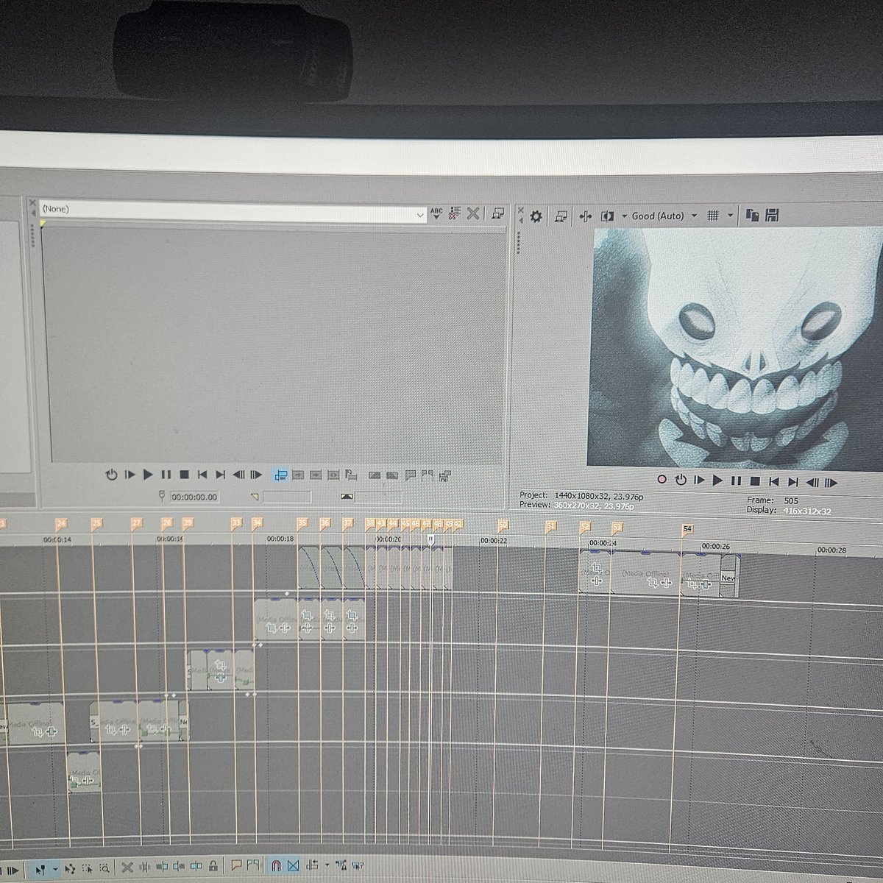Toggle overlays grid icon in preview
This screenshot has height=883, width=883.
click(713, 216)
